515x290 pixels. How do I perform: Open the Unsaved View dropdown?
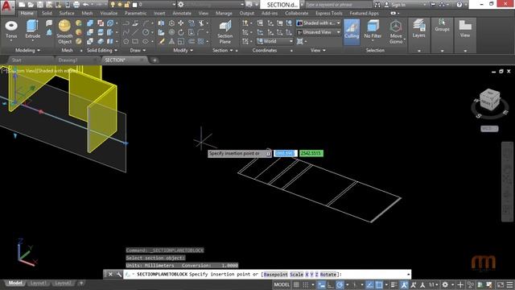[319, 32]
